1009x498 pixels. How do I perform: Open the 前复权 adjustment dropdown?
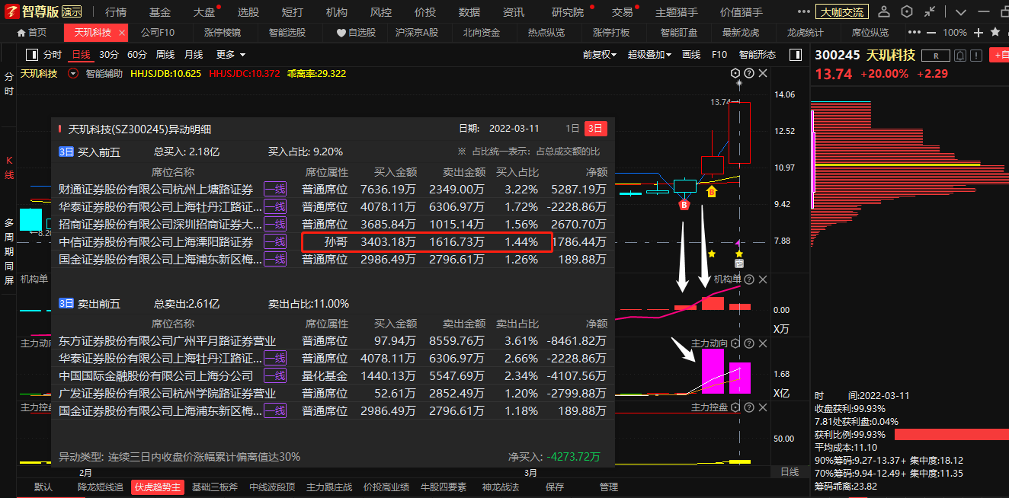coord(600,55)
